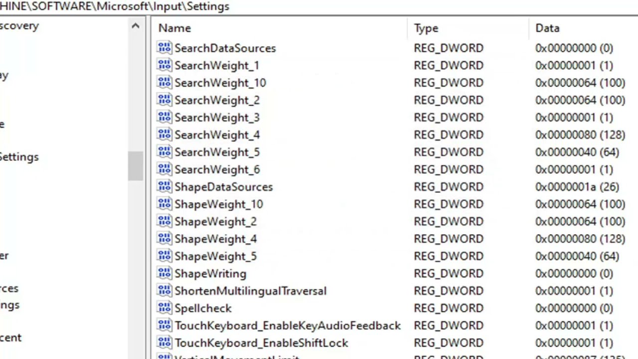Select the SearchWeight_3 entry name
Screen dimensions: 638x359
217,117
